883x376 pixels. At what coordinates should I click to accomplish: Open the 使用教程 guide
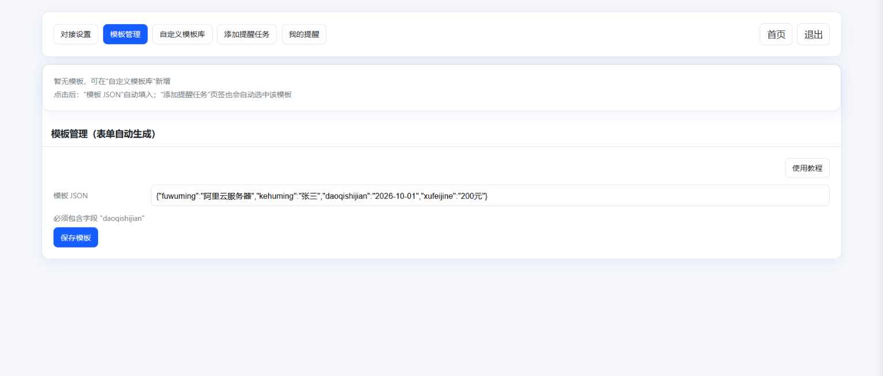(x=807, y=168)
